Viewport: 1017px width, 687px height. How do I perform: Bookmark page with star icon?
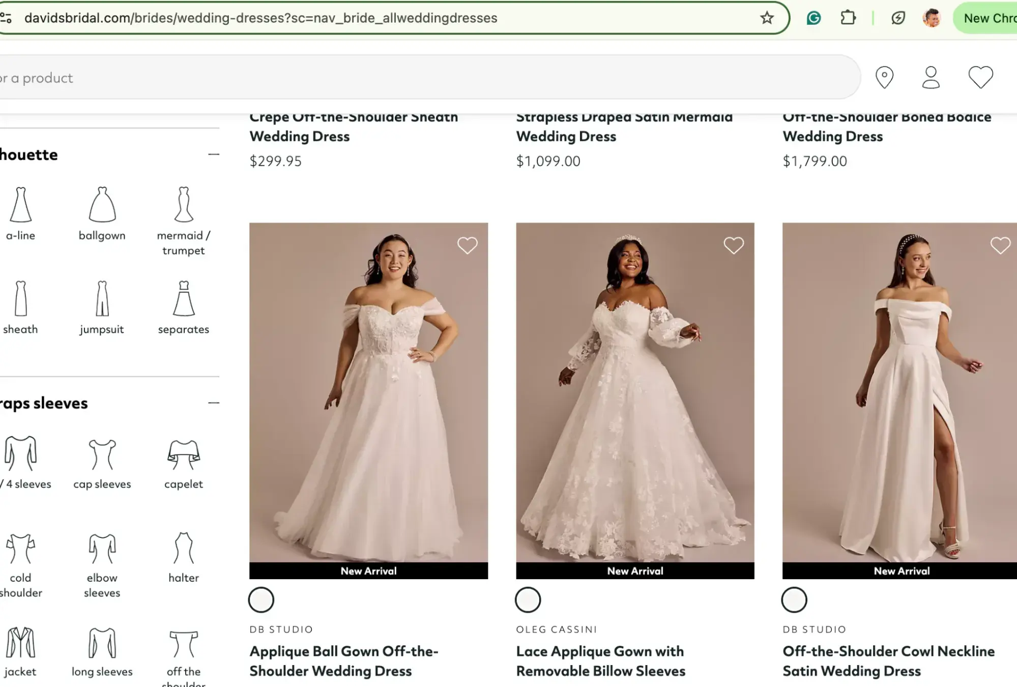(x=767, y=18)
